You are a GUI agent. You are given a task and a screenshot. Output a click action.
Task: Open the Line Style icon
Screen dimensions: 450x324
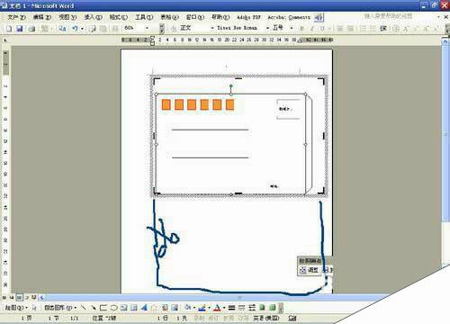coord(231,308)
